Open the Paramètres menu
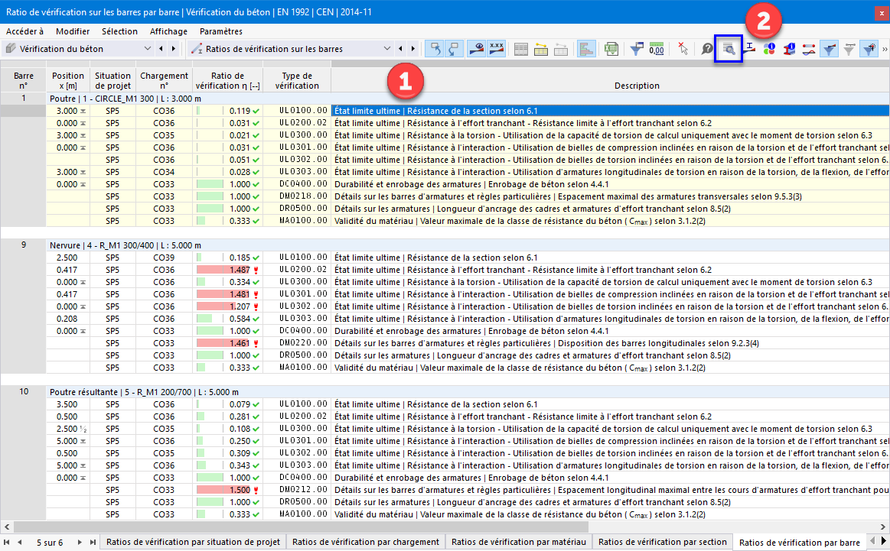The height and width of the screenshot is (551, 890). (x=221, y=32)
